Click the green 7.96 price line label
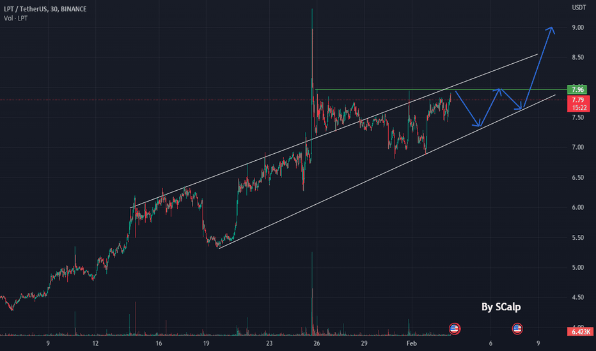 [x=577, y=90]
